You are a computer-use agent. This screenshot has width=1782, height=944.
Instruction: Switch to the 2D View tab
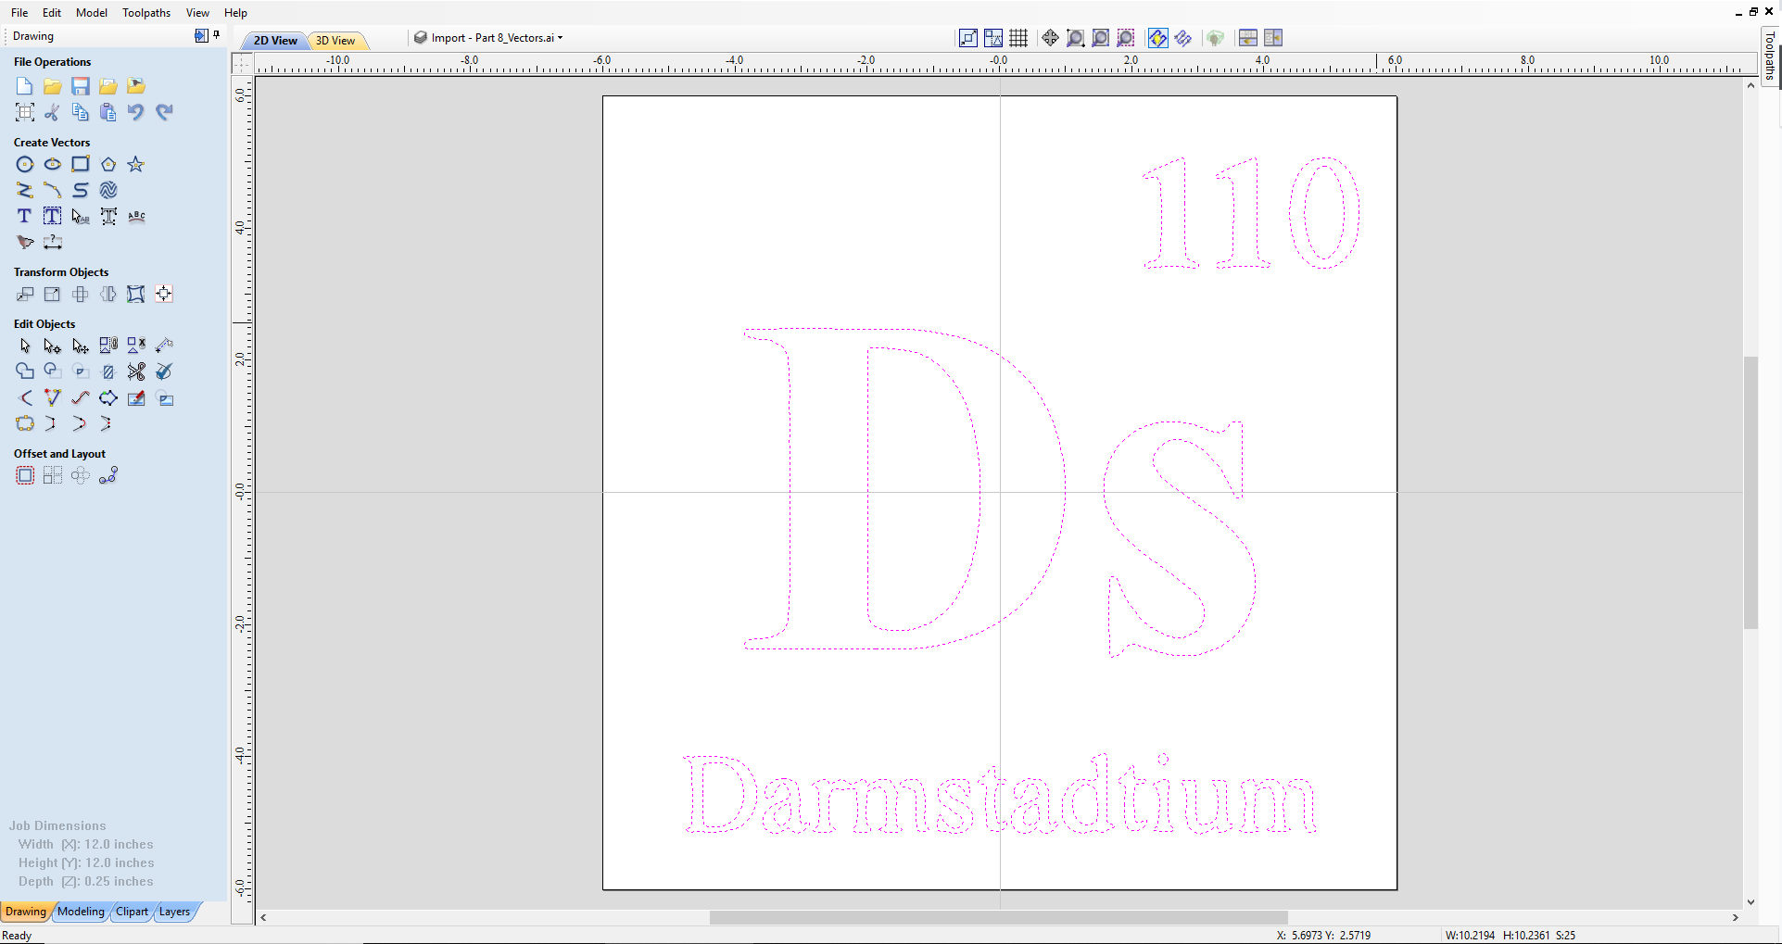tap(275, 40)
